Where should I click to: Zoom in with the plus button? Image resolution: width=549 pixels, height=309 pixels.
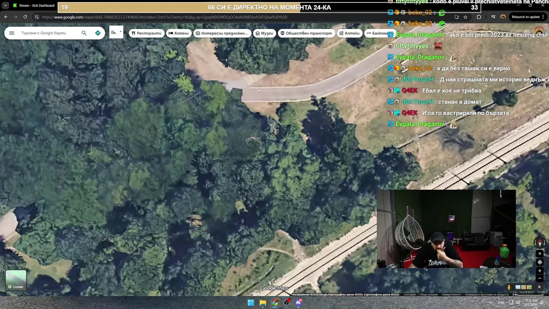coord(540,271)
